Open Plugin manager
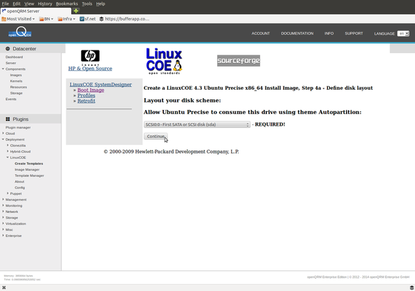This screenshot has height=291, width=415. pyautogui.click(x=18, y=127)
